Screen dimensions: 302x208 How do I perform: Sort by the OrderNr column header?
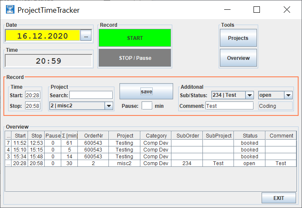click(93, 136)
